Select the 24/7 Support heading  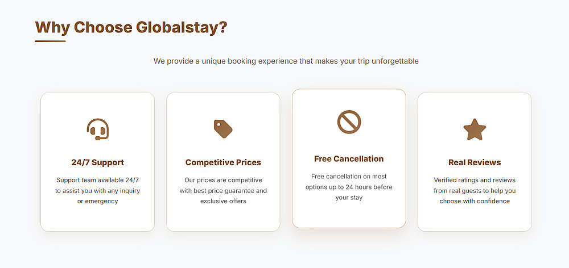pyautogui.click(x=97, y=162)
